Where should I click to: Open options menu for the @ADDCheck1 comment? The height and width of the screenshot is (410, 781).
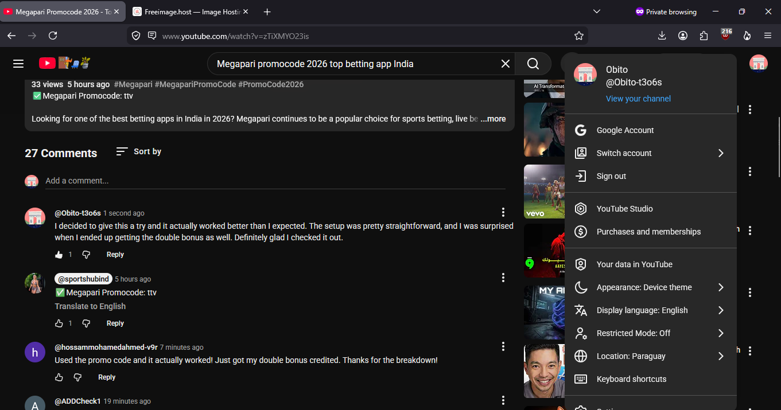503,400
